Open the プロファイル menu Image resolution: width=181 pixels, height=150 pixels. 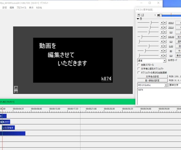point(21,7)
